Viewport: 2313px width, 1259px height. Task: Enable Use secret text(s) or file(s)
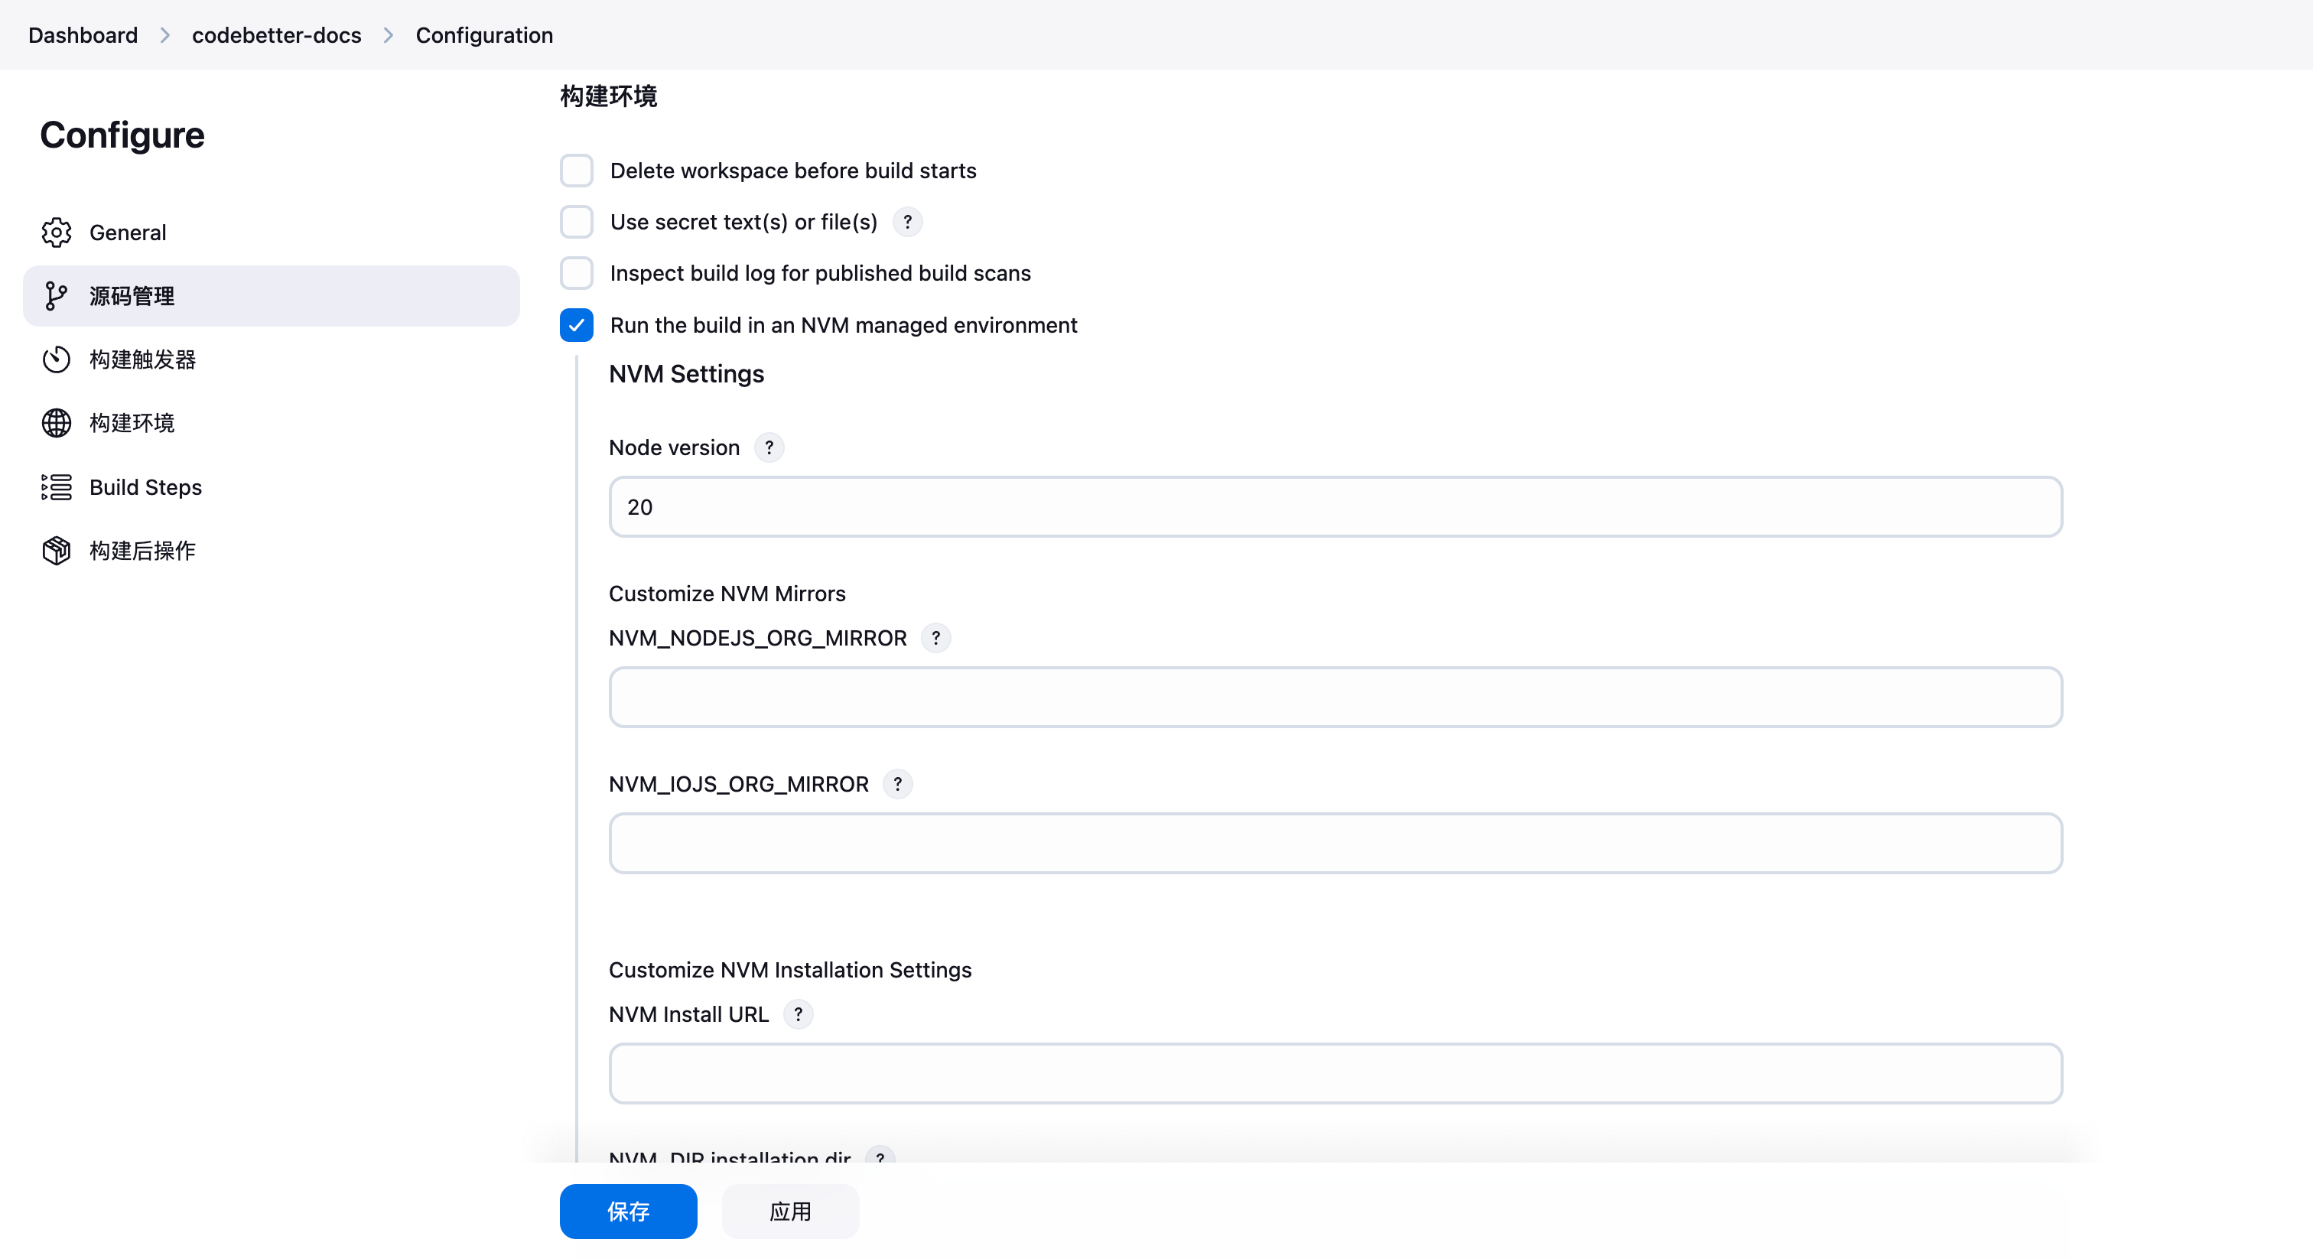tap(577, 222)
